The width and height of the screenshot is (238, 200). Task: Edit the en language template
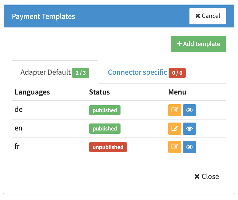175,129
